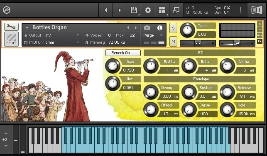Toggle the Reverb On button
267x156 pixels.
123,53
